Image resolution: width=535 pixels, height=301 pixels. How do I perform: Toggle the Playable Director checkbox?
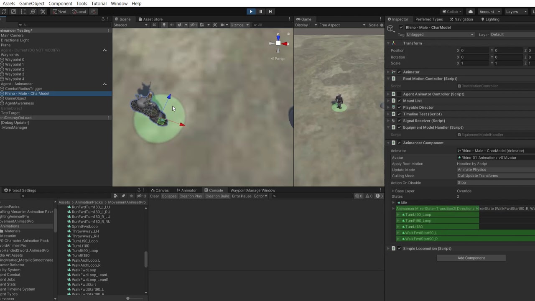(x=399, y=107)
